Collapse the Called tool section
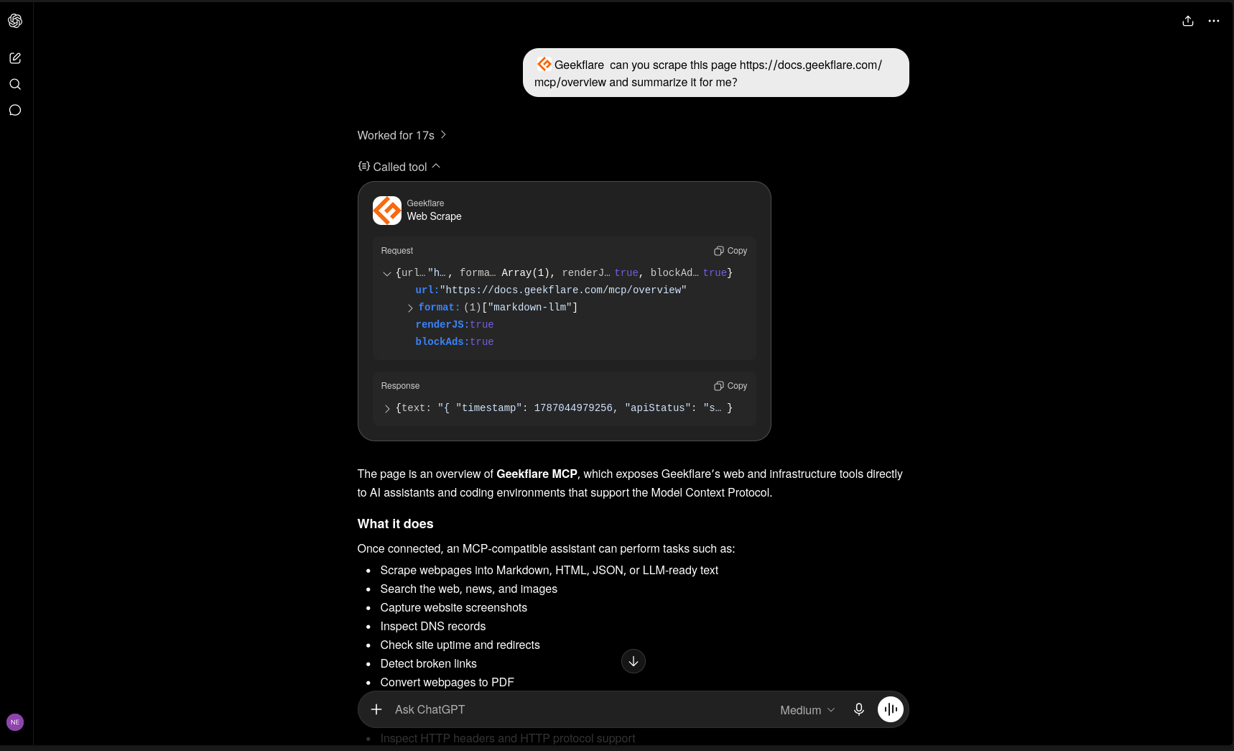 [399, 167]
